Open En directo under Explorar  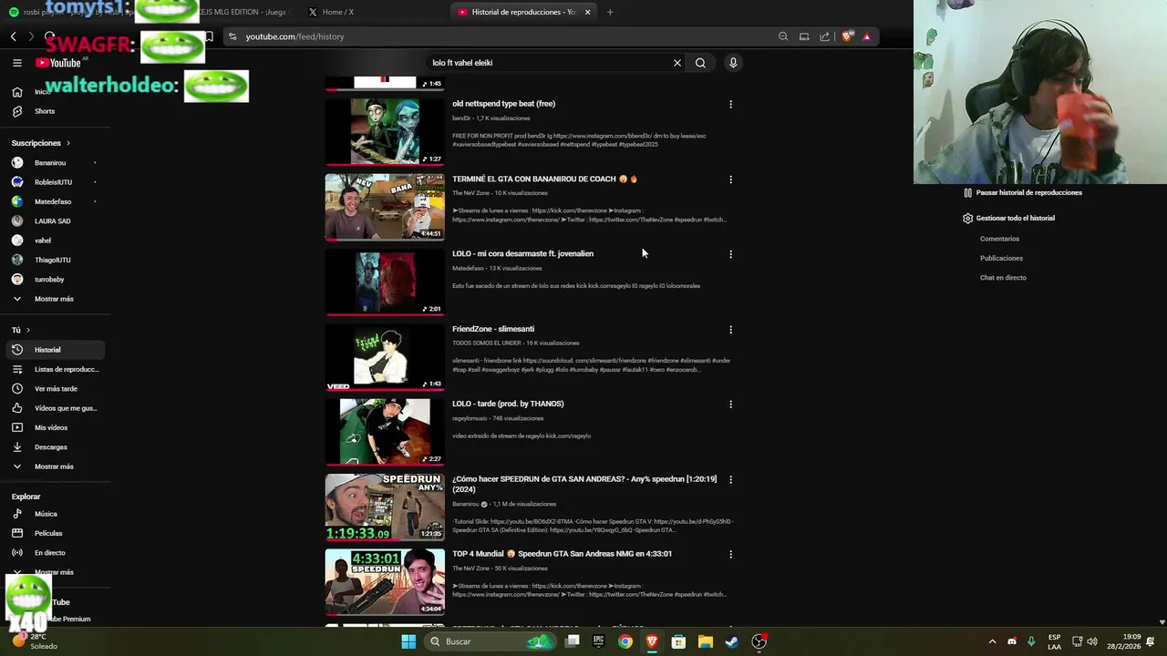(x=55, y=552)
